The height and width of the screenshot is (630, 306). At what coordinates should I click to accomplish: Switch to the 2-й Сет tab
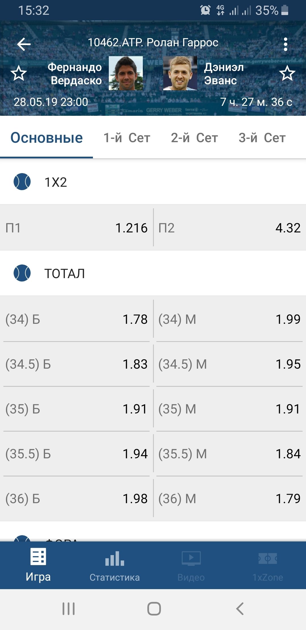(x=194, y=138)
